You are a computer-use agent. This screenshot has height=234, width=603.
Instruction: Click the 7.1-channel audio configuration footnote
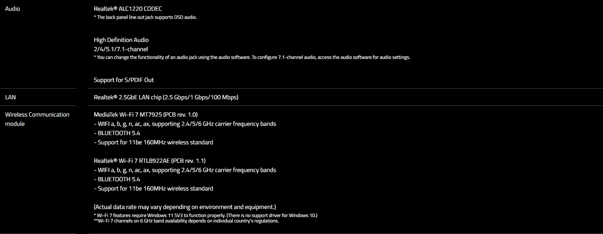252,57
